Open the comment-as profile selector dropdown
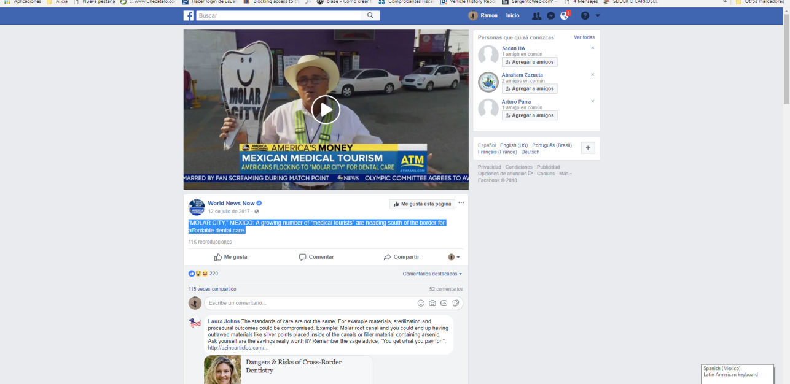Viewport: 790px width, 384px height. (x=453, y=257)
